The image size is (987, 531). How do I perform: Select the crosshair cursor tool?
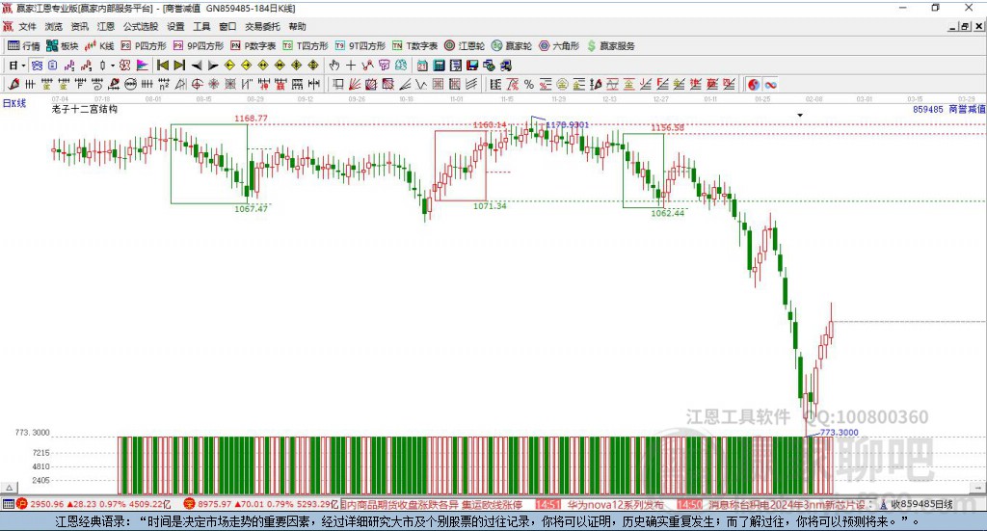coord(351,66)
